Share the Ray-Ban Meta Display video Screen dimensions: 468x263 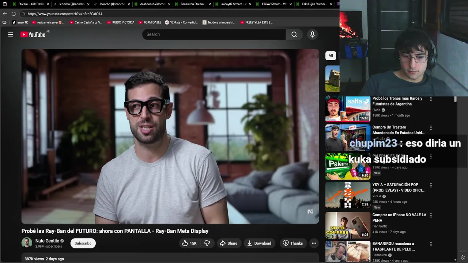pos(228,243)
